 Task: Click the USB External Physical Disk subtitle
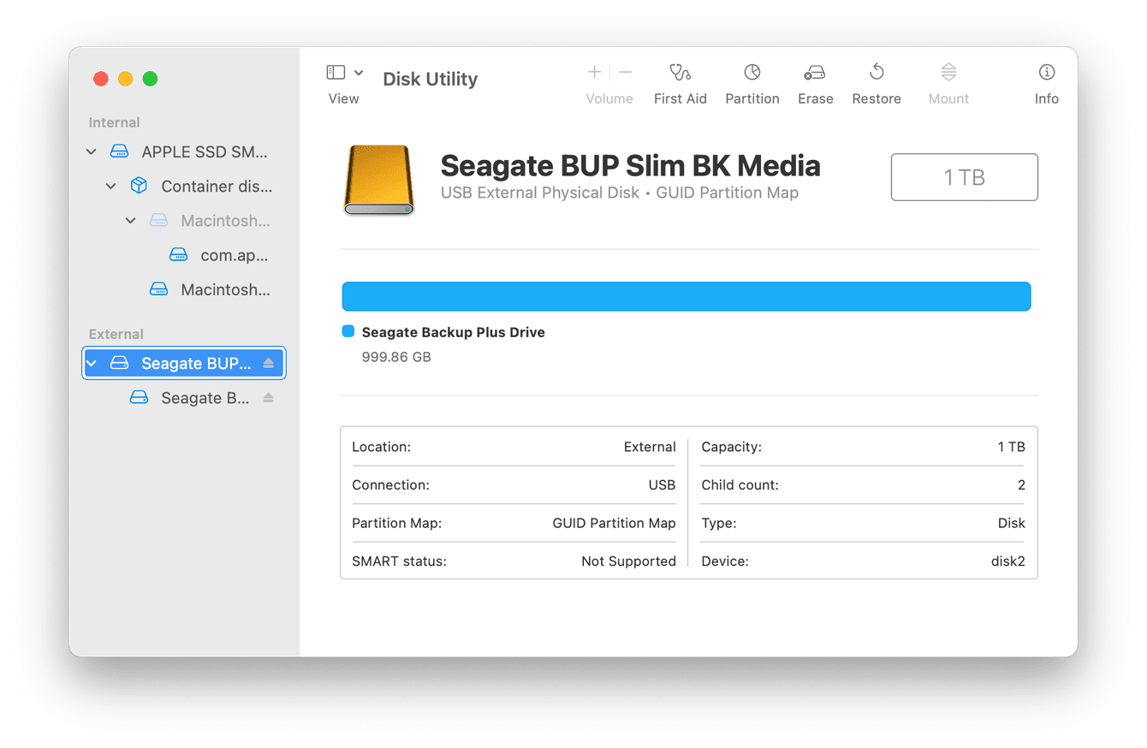[620, 193]
